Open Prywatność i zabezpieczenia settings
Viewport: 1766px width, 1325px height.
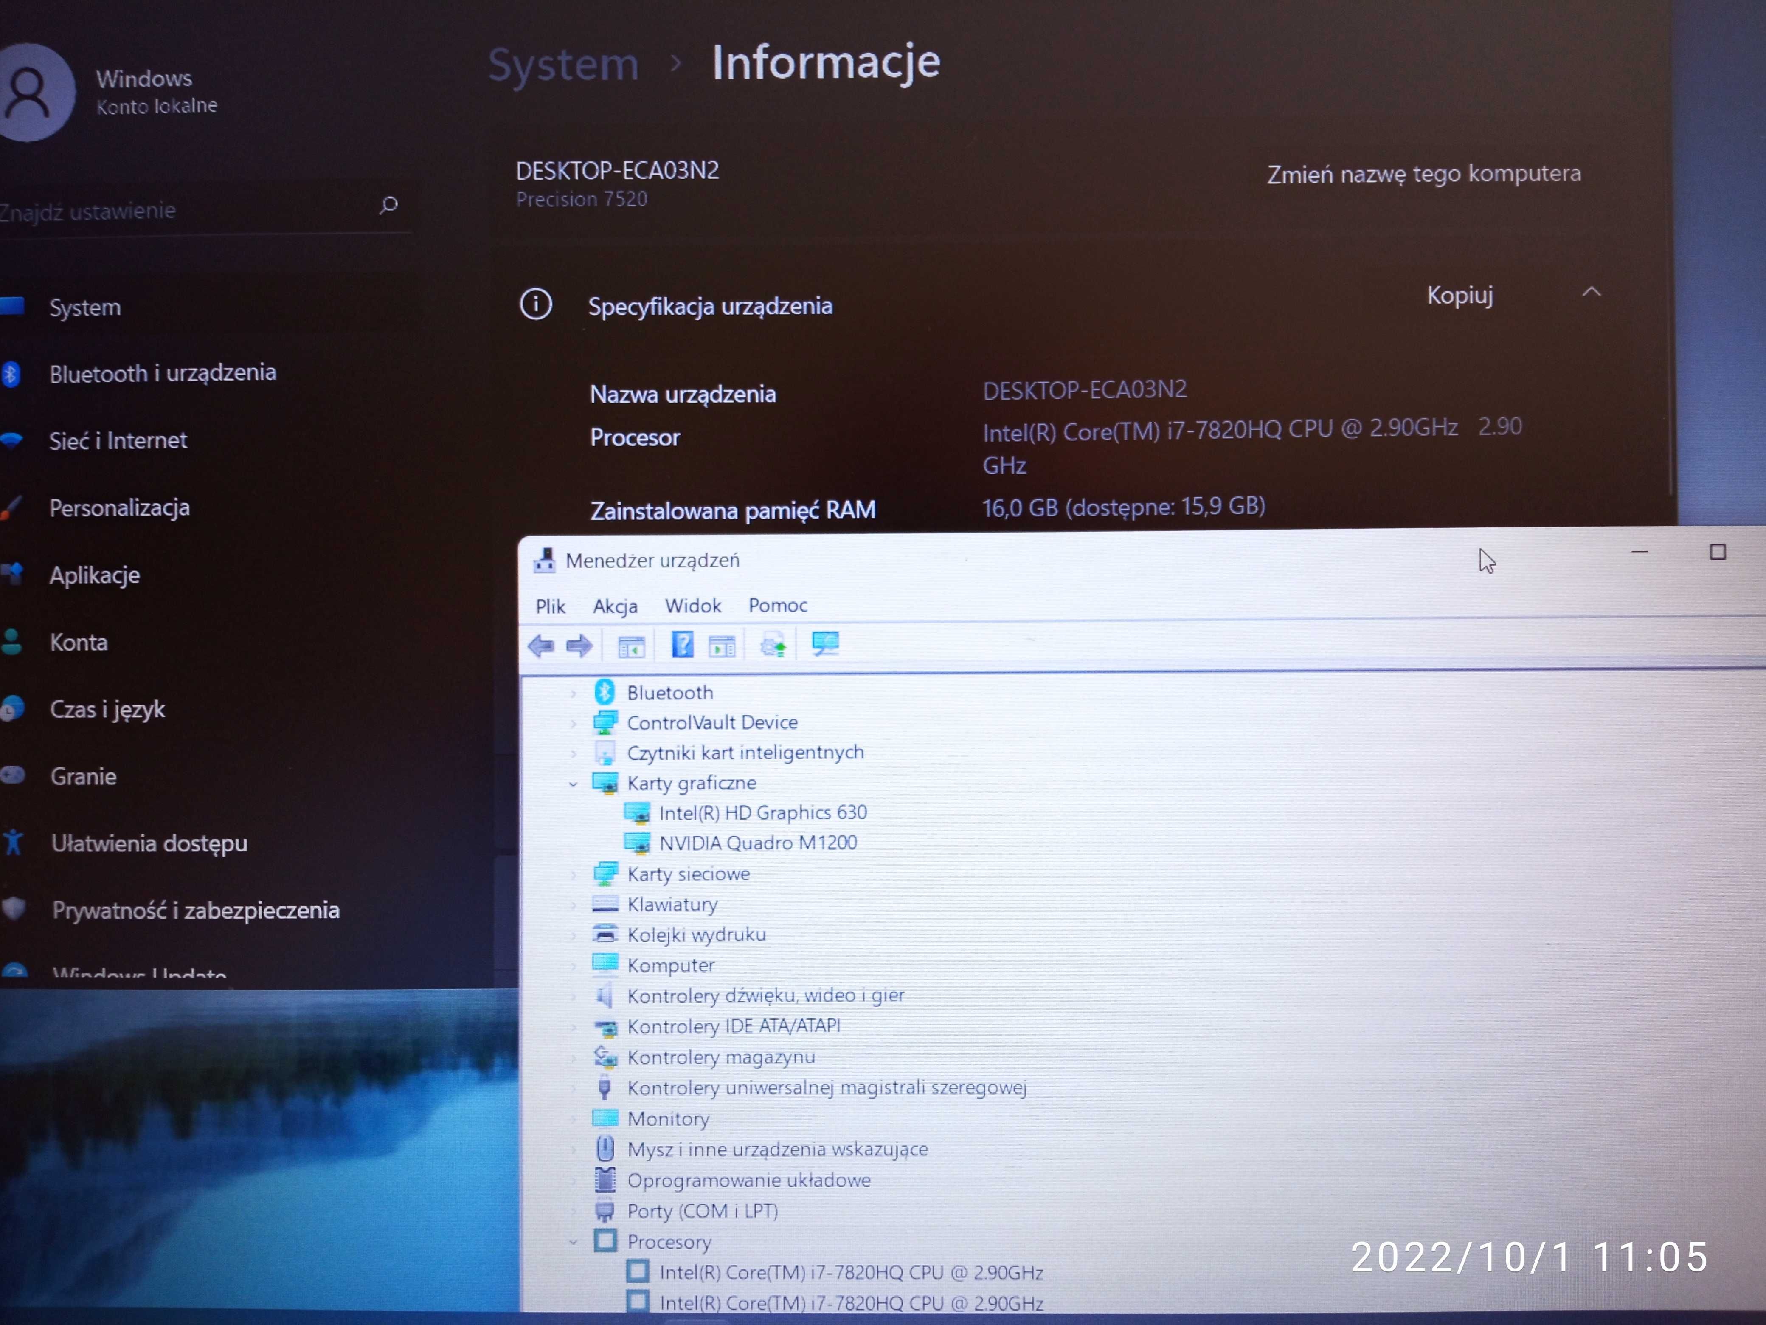coord(196,911)
